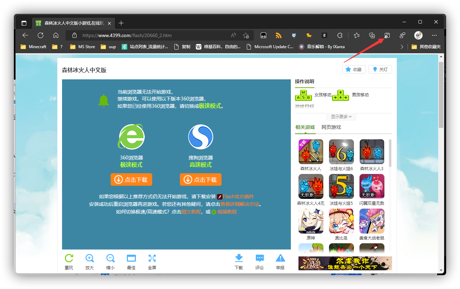Image resolution: width=460 pixels, height=289 pixels.
Task: Expand the overflowed bookmarks with the chevron
Action: [402, 46]
